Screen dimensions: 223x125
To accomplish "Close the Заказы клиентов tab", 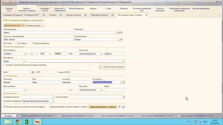I will point(85,15).
